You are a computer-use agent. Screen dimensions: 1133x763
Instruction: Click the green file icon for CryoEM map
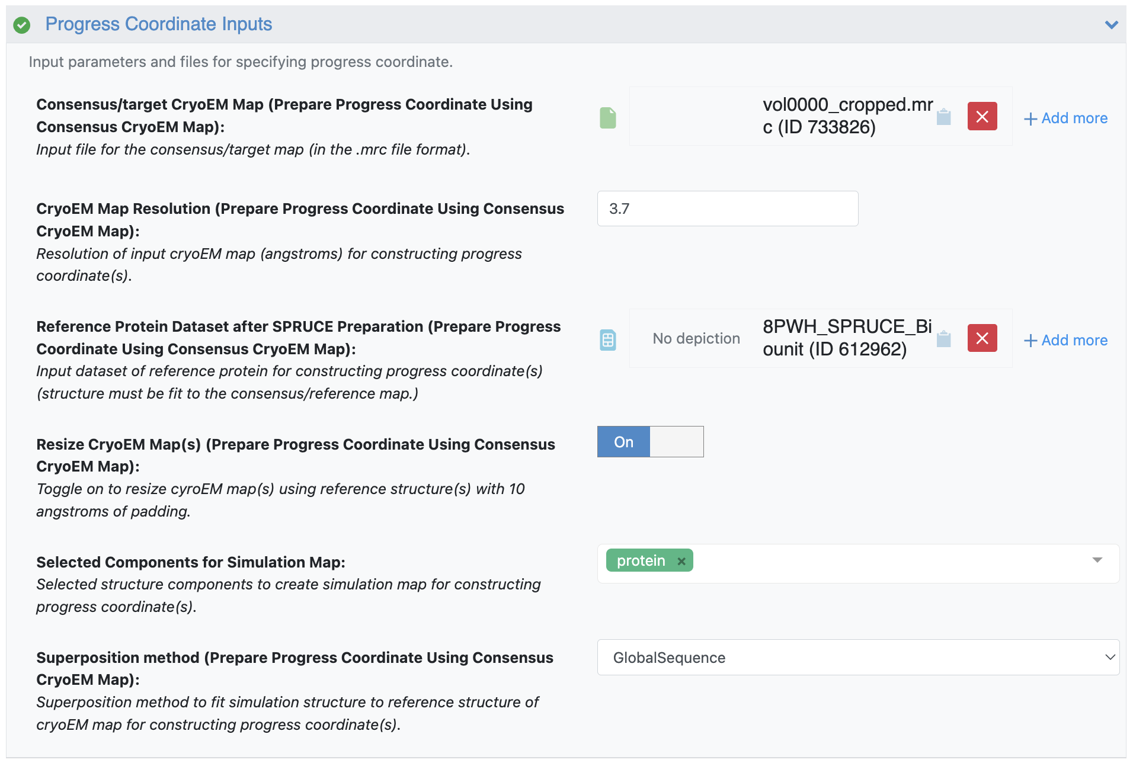(x=607, y=117)
